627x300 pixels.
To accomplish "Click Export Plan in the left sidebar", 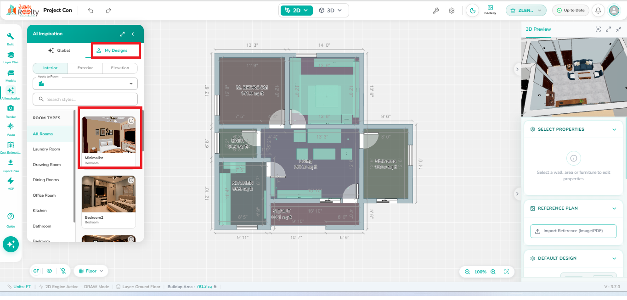I will (11, 165).
